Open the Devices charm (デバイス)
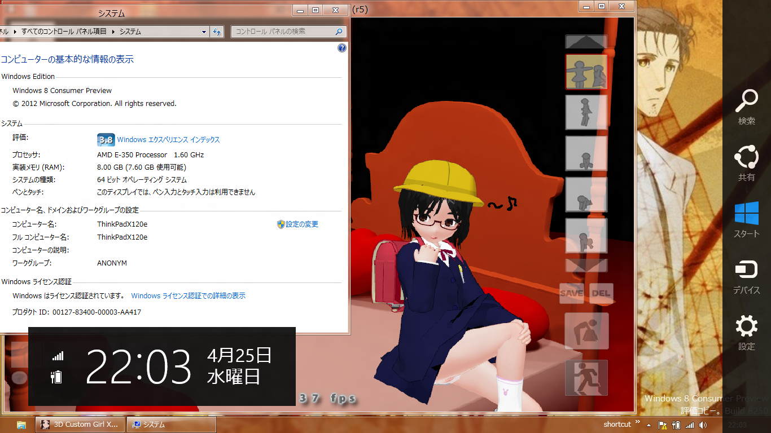 tap(746, 275)
